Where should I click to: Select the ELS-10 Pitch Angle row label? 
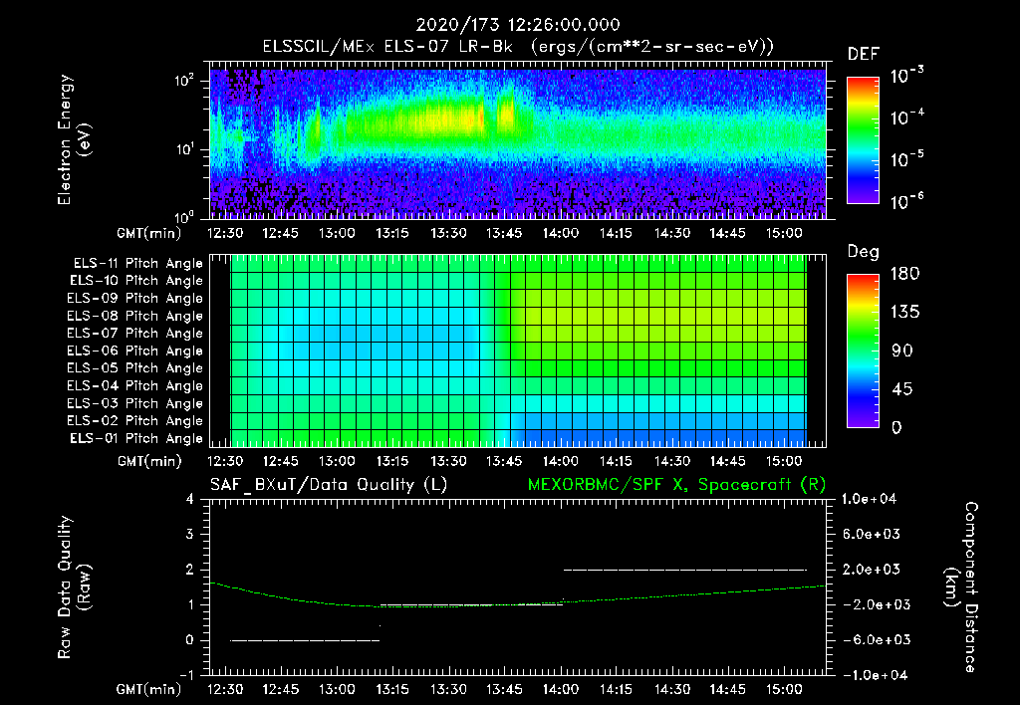coord(136,281)
